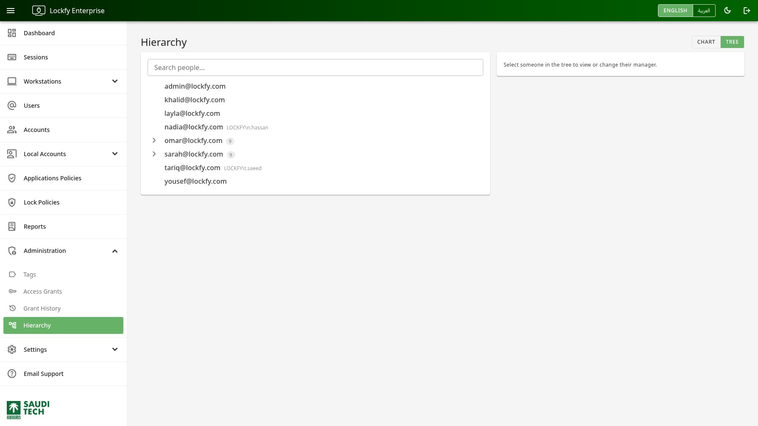758x426 pixels.
Task: Click the Accounts people icon
Action: tap(12, 130)
